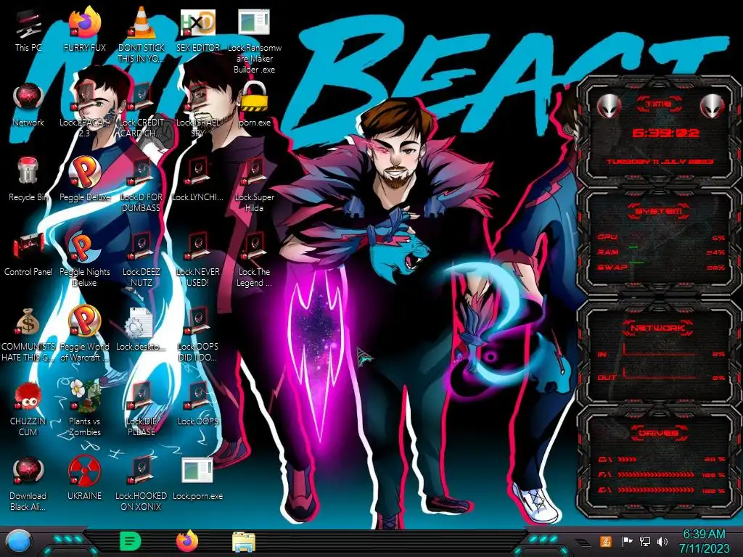Click the F:\ drive usage bar
Image resolution: width=743 pixels, height=557 pixels.
(661, 474)
